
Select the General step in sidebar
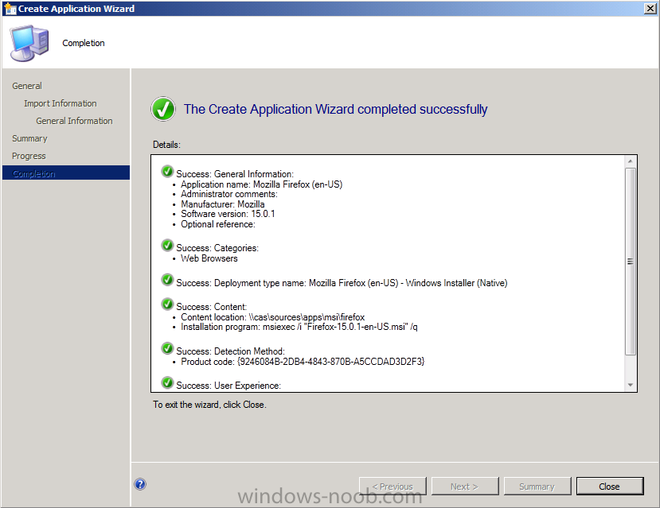point(27,86)
